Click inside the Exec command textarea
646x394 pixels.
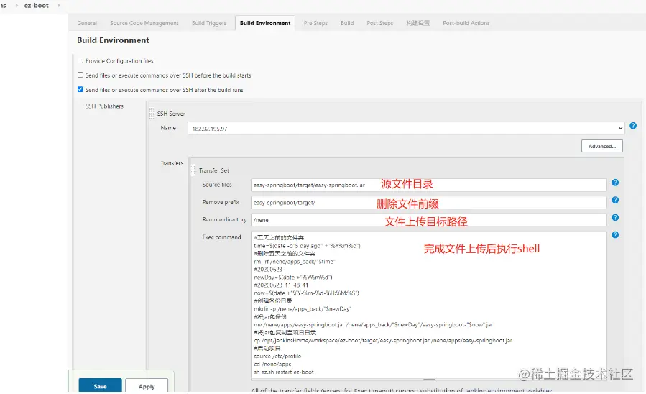click(x=428, y=305)
